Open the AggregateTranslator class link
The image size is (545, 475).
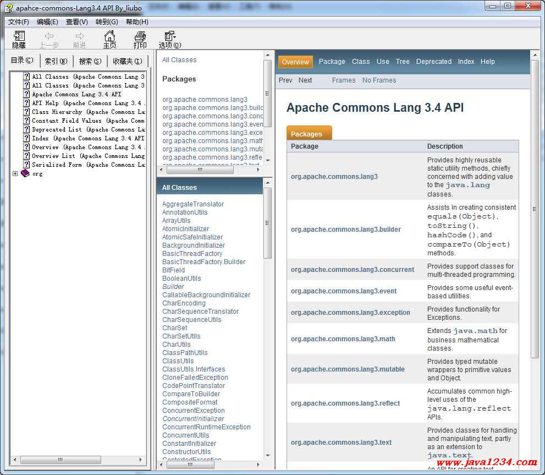(192, 204)
